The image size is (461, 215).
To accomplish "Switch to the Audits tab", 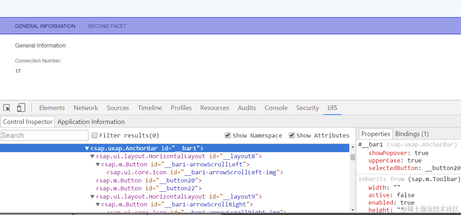I will tap(247, 108).
